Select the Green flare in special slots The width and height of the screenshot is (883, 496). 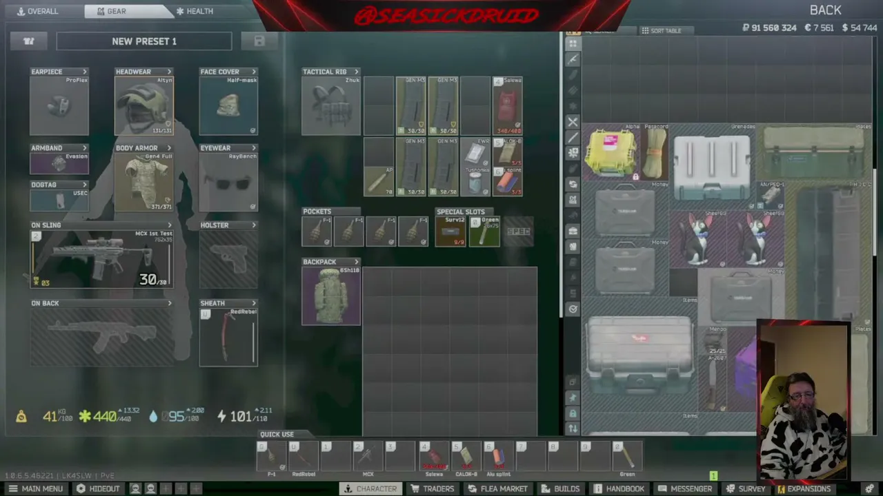(x=484, y=231)
